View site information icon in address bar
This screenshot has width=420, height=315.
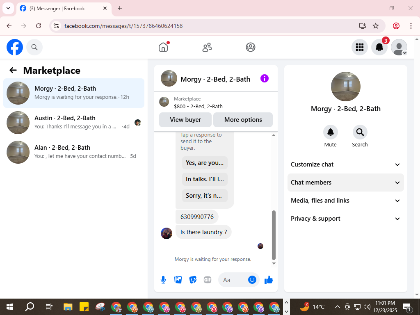(x=56, y=26)
